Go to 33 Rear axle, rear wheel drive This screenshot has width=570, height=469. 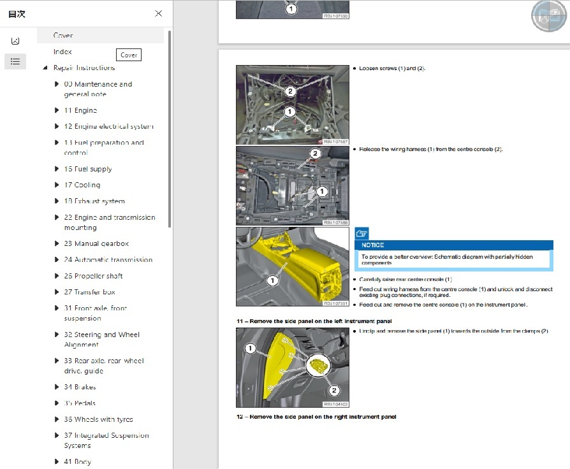(x=104, y=366)
